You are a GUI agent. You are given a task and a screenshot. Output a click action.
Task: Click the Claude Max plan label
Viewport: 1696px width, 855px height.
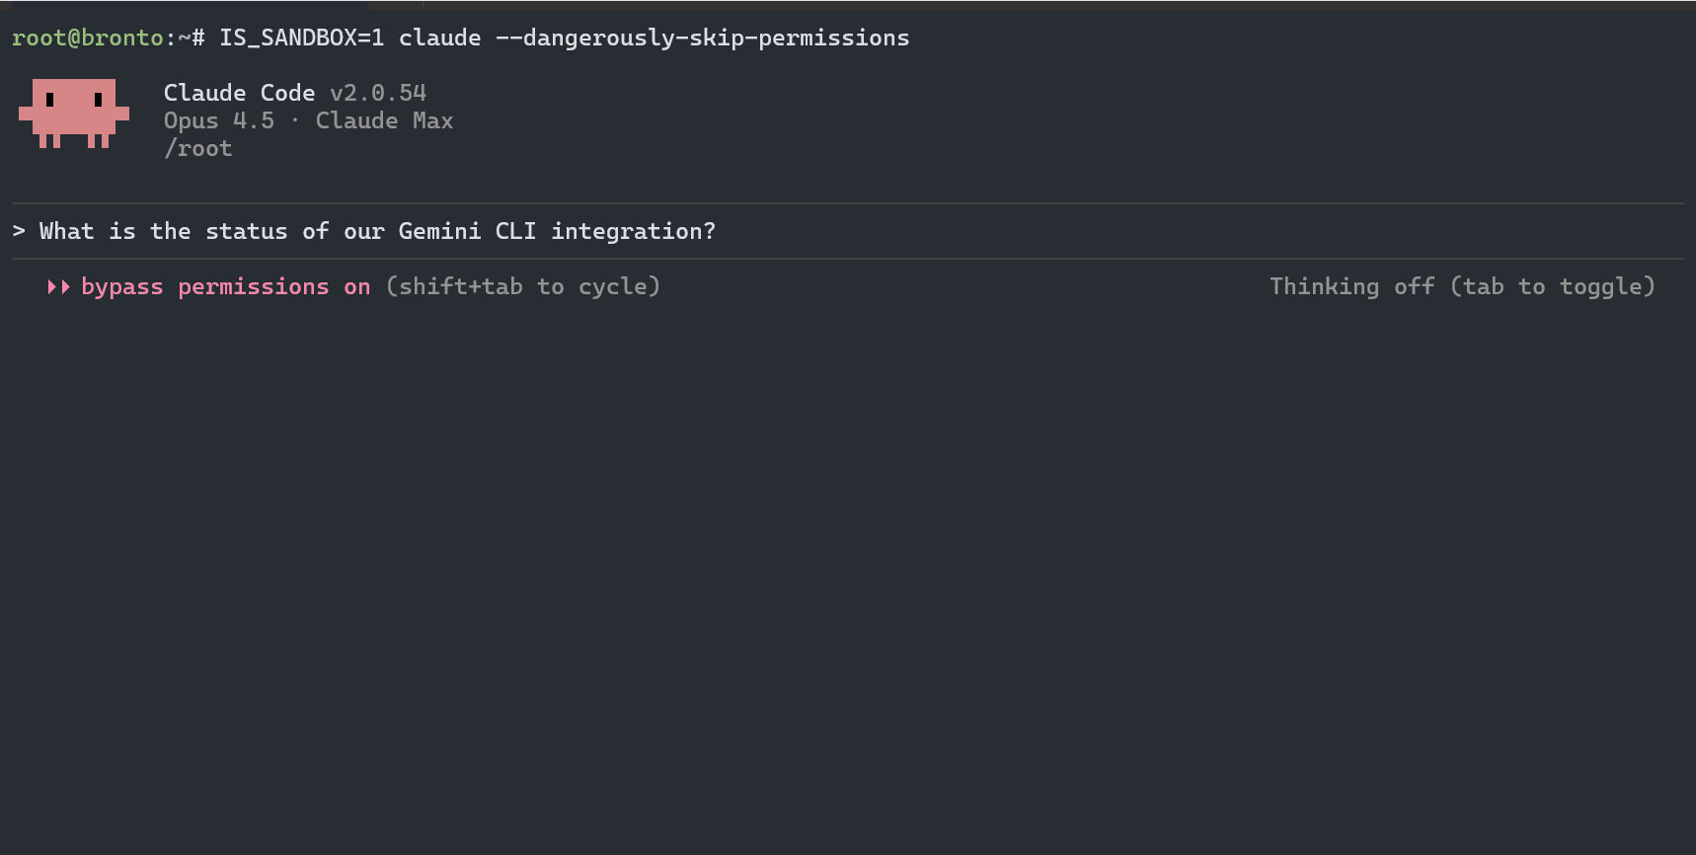point(384,120)
